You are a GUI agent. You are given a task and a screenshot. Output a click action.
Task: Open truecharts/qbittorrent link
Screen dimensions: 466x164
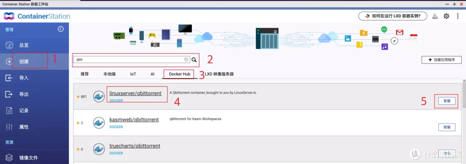coord(135,146)
